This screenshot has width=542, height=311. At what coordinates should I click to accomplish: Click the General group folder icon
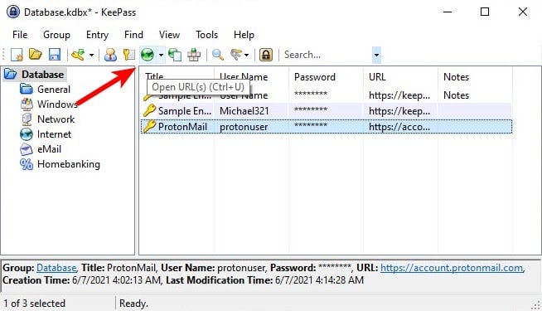(27, 89)
